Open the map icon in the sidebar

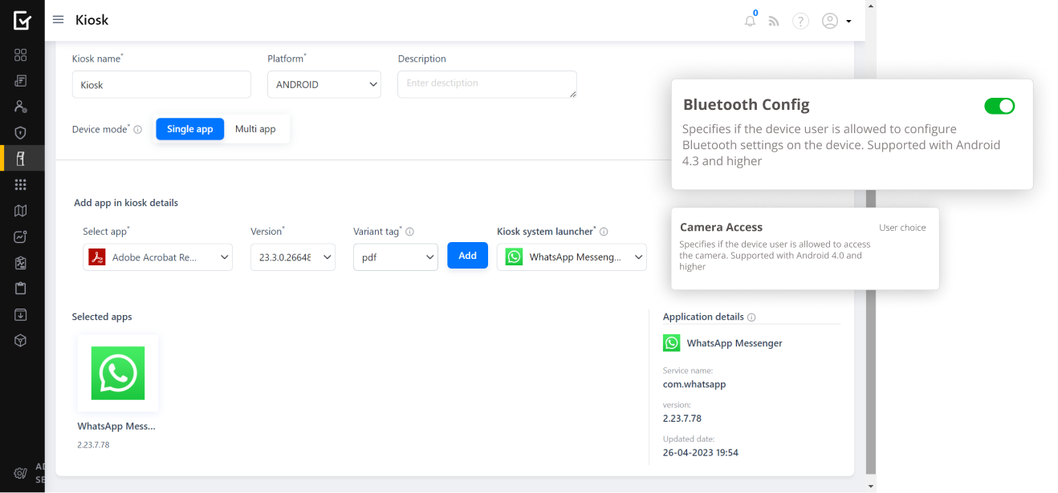(21, 211)
